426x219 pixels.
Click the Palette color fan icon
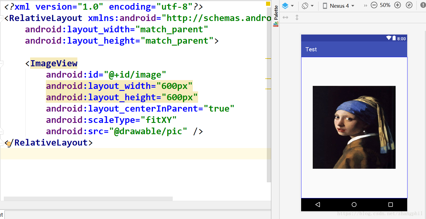coord(276,24)
